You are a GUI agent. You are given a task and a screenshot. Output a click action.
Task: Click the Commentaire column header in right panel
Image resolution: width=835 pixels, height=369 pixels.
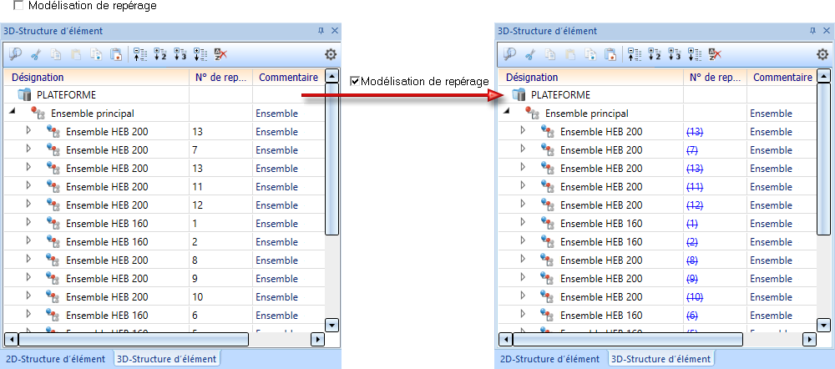(782, 77)
